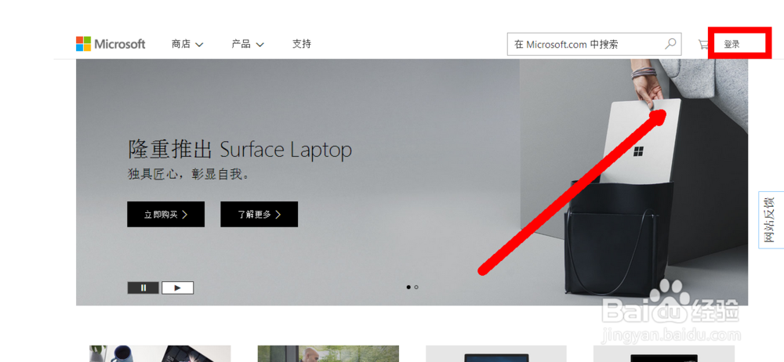Click the Microsoft logo

point(111,44)
